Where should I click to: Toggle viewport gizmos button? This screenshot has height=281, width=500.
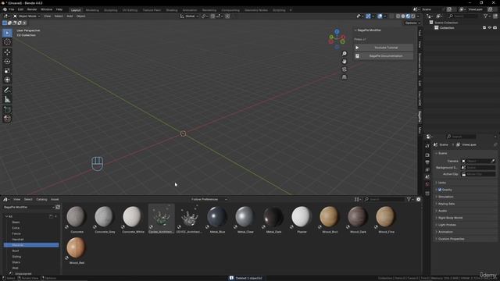368,16
